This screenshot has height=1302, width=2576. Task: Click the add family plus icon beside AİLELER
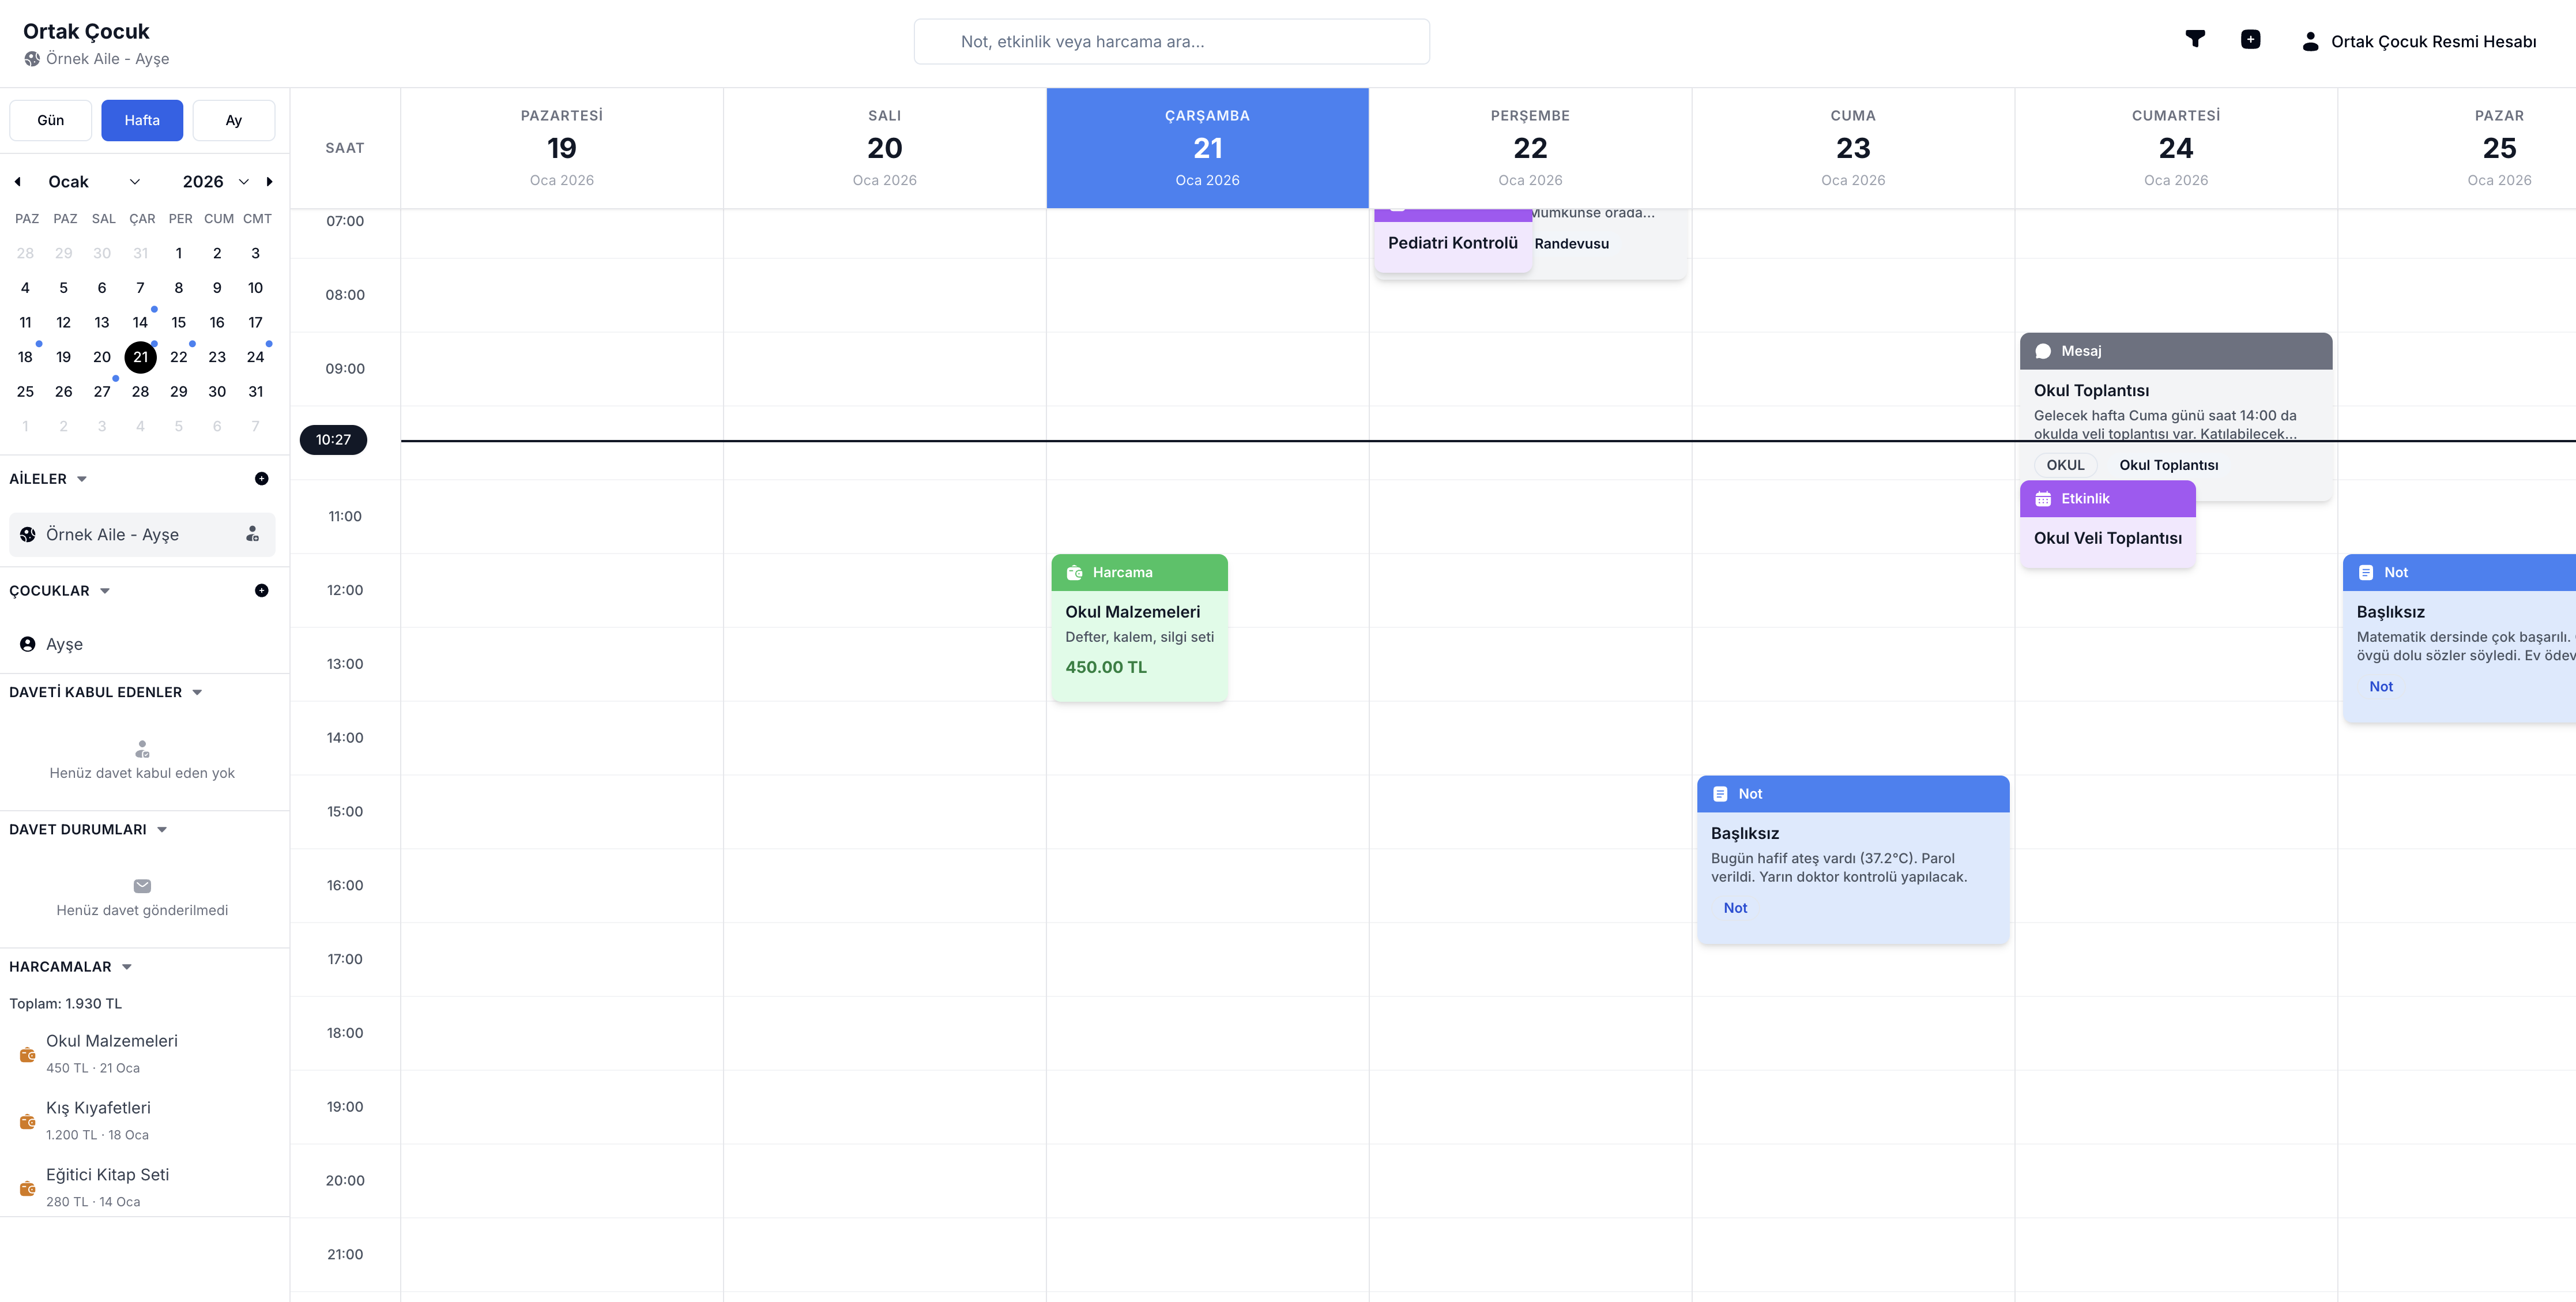[x=261, y=479]
